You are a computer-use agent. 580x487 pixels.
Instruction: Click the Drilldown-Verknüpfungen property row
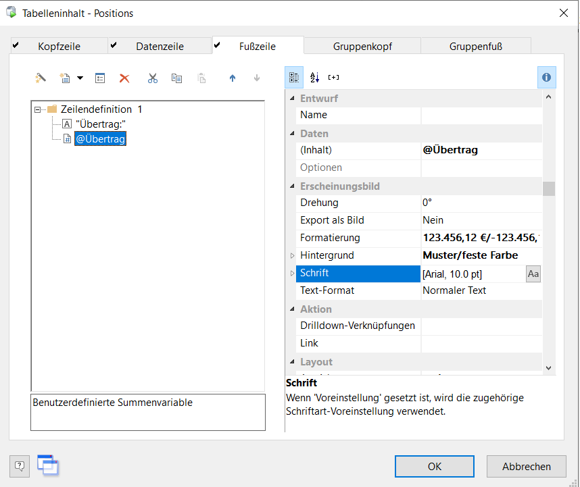pyautogui.click(x=418, y=326)
